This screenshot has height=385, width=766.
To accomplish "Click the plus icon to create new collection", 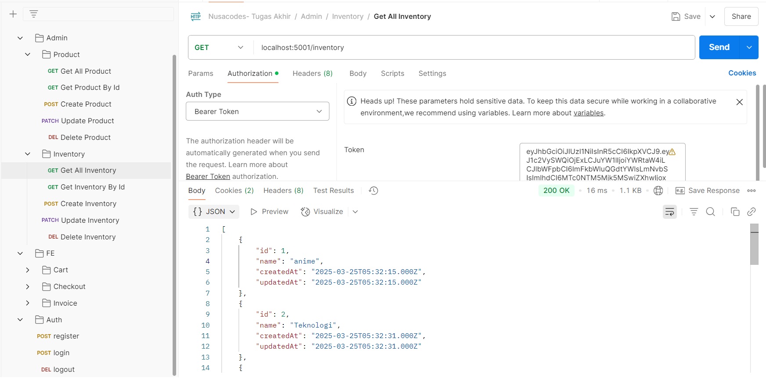I will [x=13, y=14].
